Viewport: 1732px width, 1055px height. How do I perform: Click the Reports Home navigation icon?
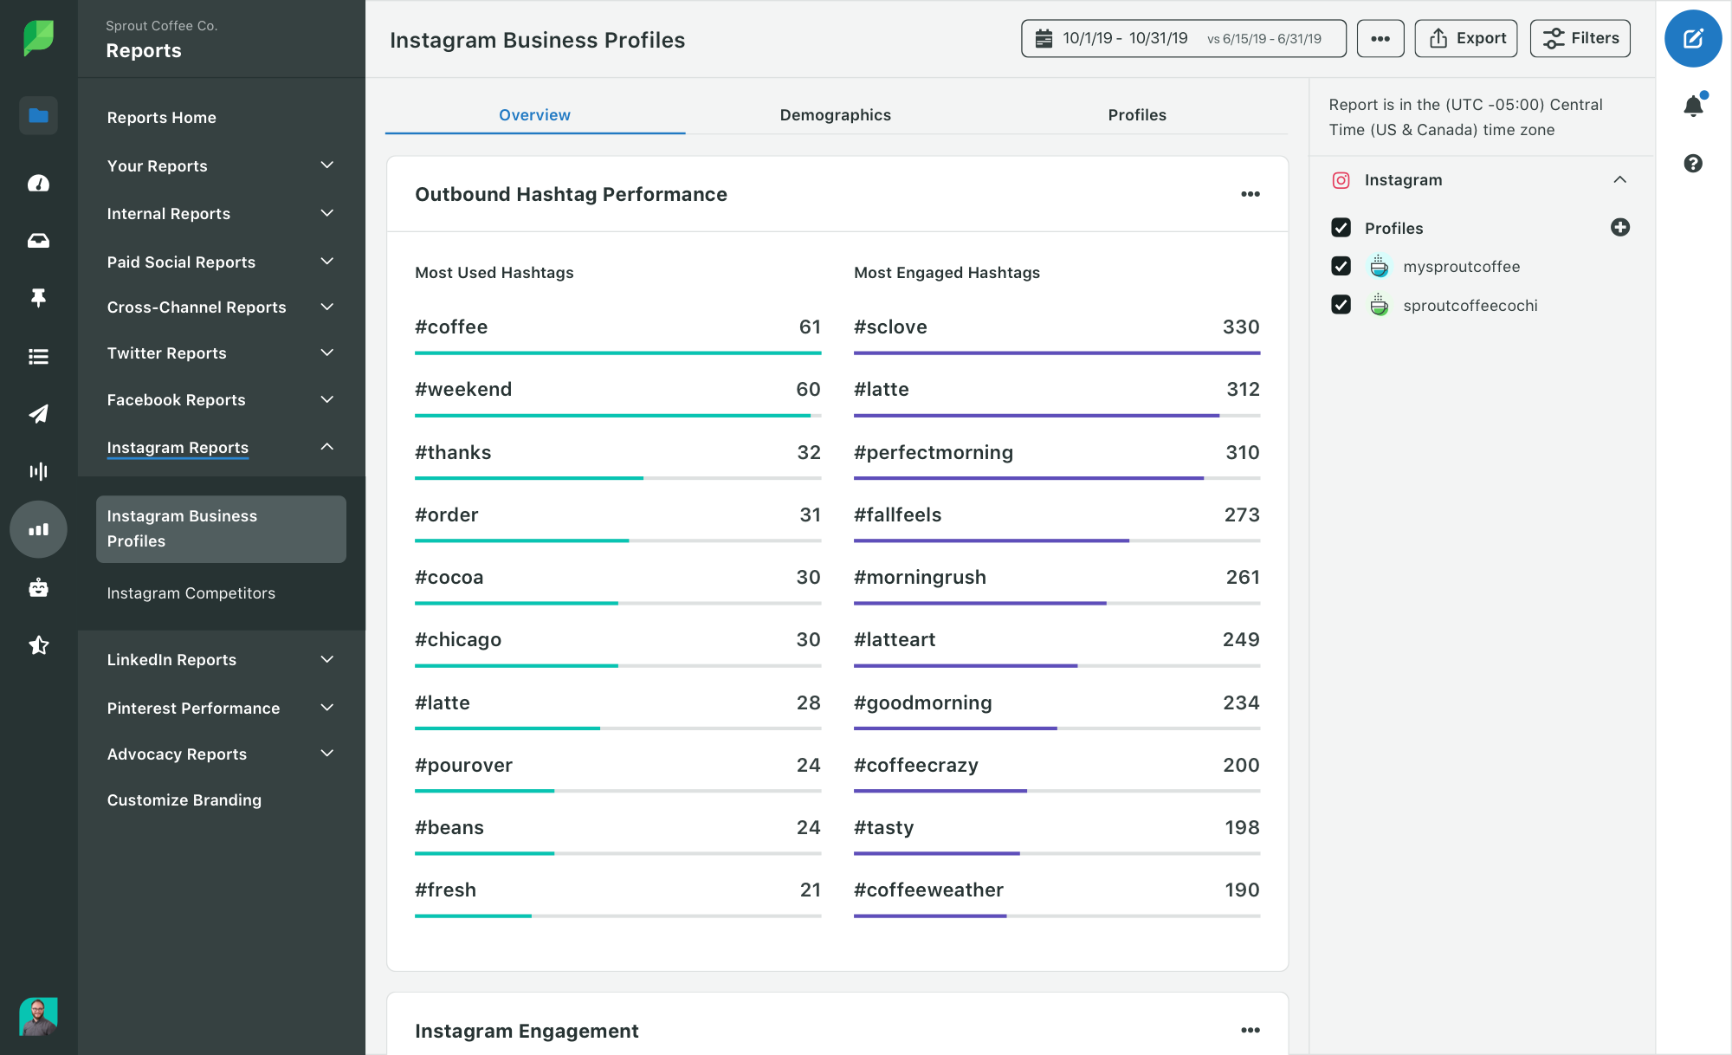click(37, 116)
